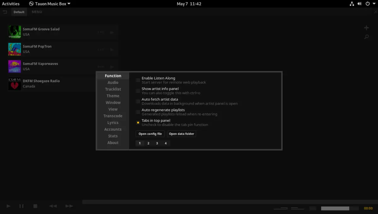Go to Function settings page 3

click(157, 143)
